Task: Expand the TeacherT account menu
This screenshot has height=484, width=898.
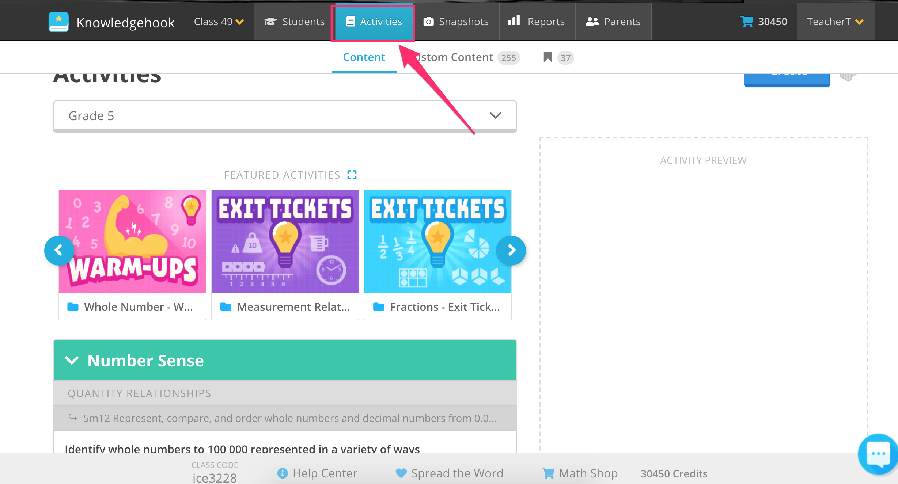Action: click(835, 22)
